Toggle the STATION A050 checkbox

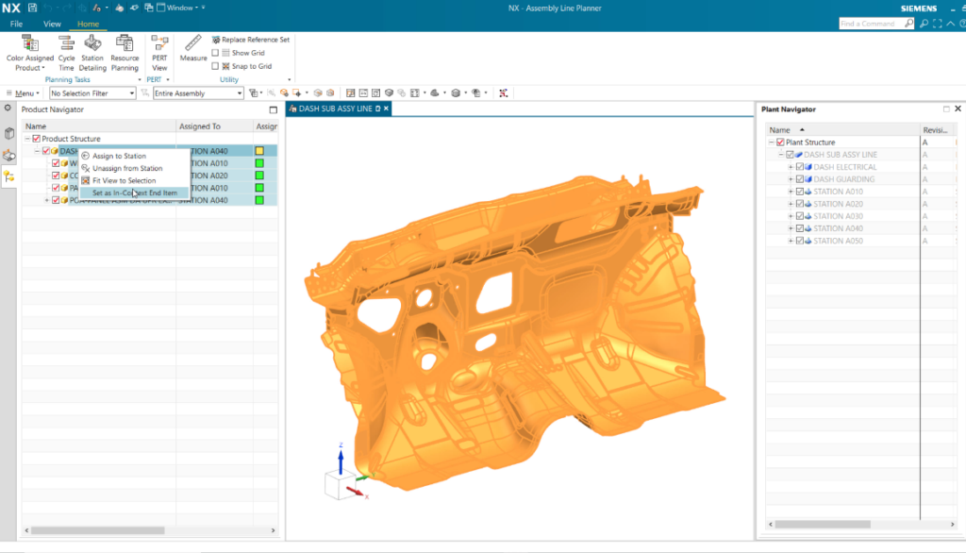(800, 241)
